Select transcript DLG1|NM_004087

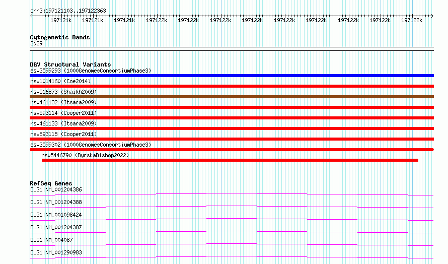[51, 240]
